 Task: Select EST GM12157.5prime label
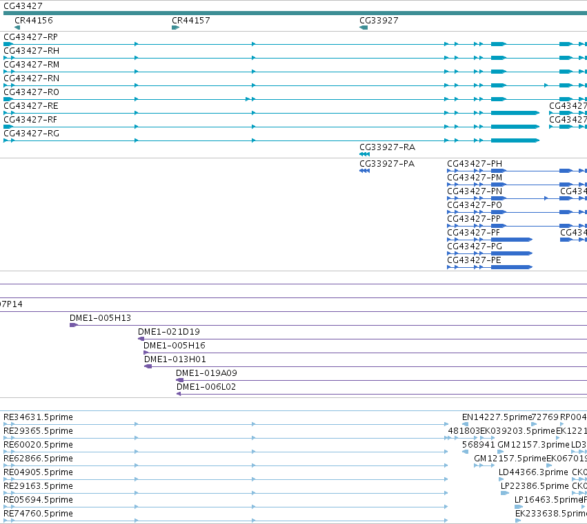tap(510, 459)
